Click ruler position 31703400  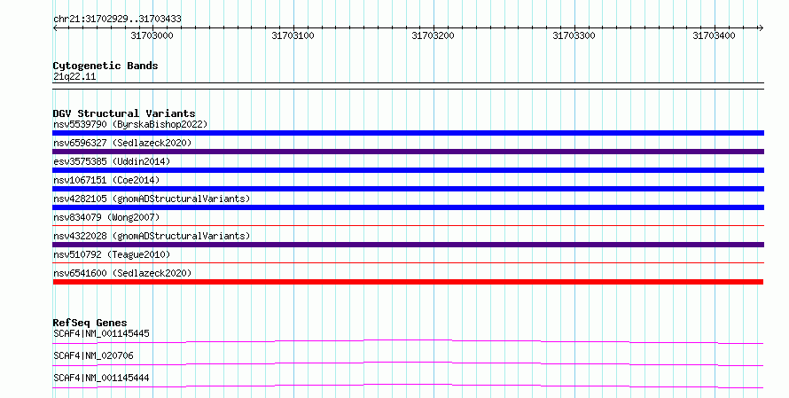(714, 35)
